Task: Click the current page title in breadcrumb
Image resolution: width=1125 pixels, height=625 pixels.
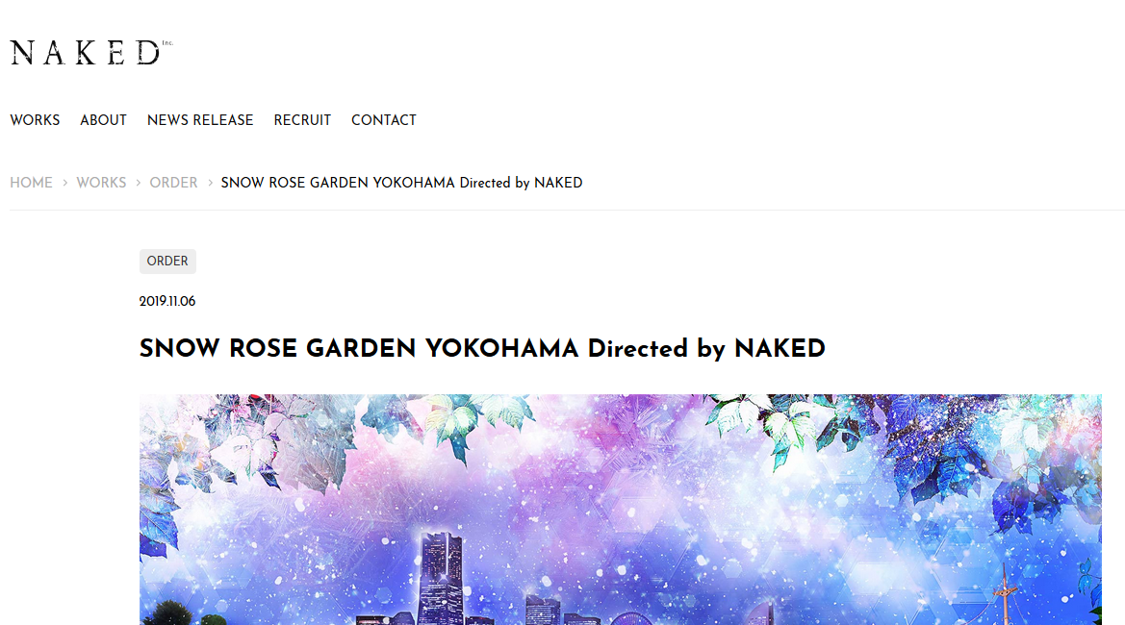Action: (402, 183)
